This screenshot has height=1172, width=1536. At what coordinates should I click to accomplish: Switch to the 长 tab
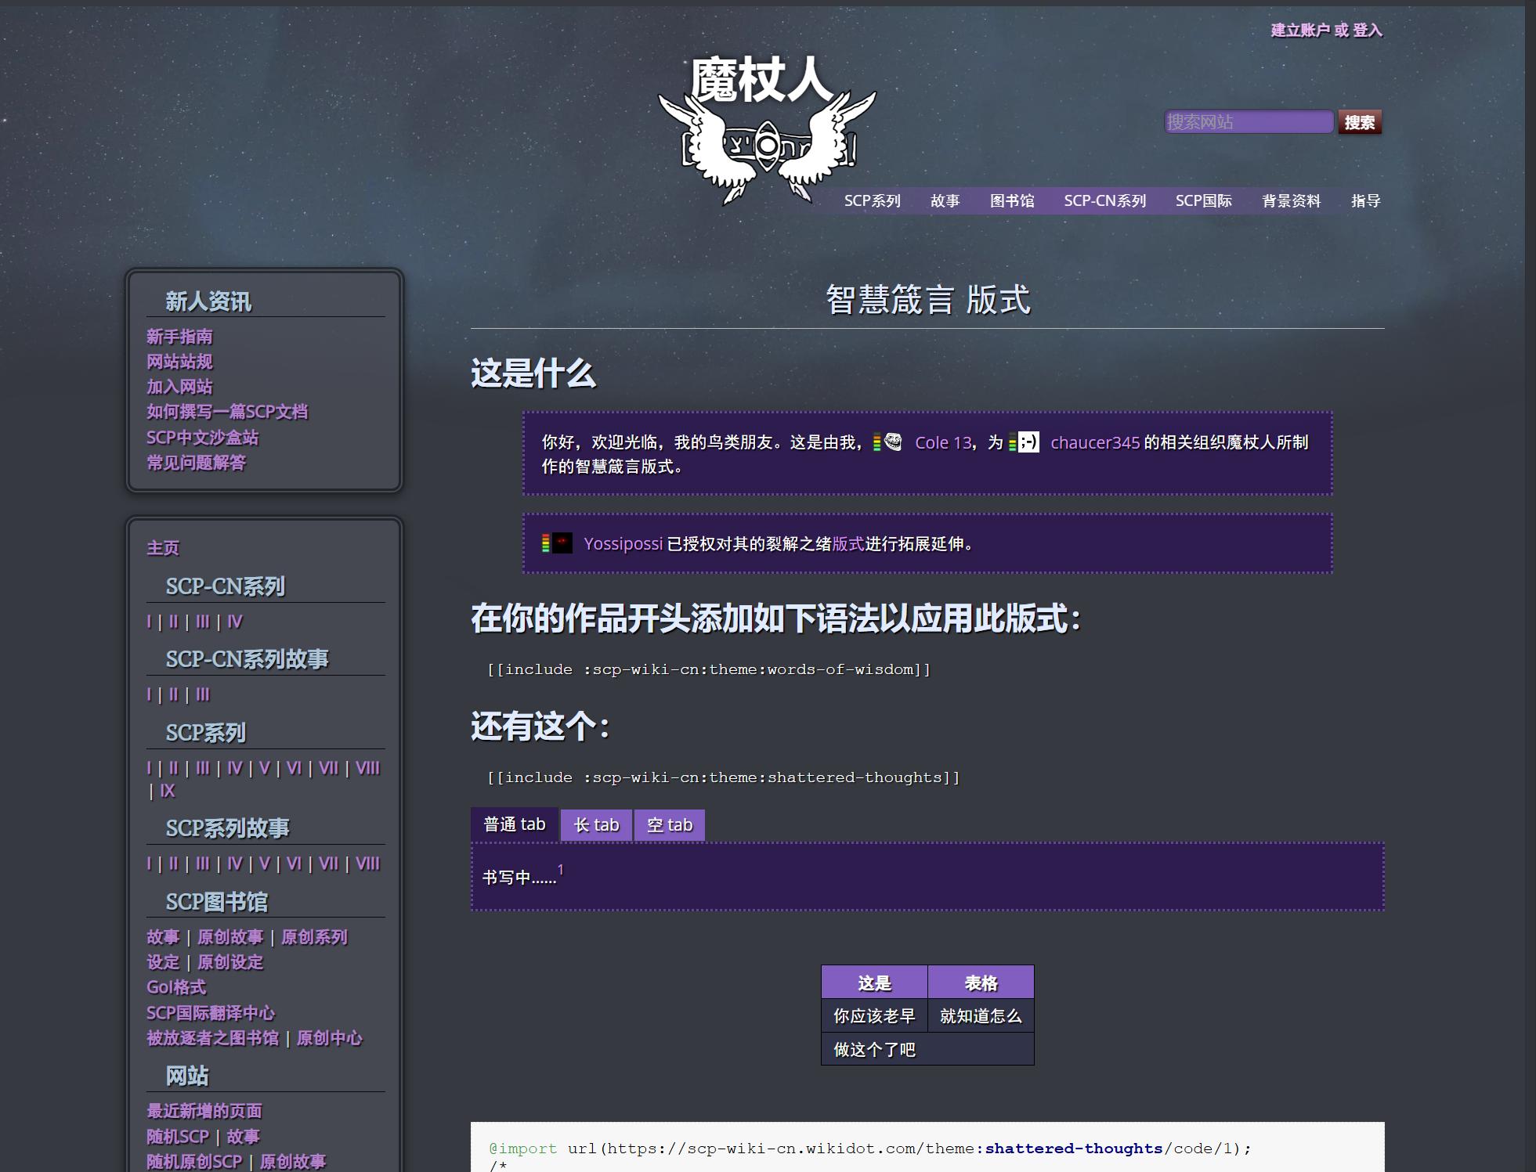click(x=596, y=825)
